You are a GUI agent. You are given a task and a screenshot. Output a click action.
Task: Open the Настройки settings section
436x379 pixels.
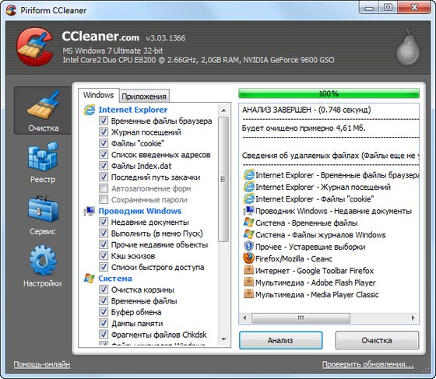(x=43, y=266)
